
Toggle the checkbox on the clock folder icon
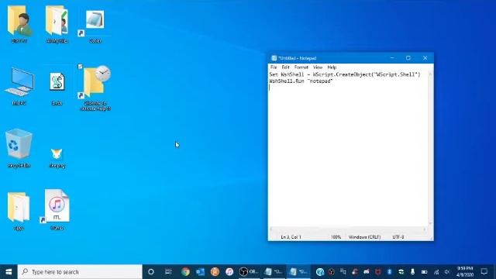coord(80,67)
